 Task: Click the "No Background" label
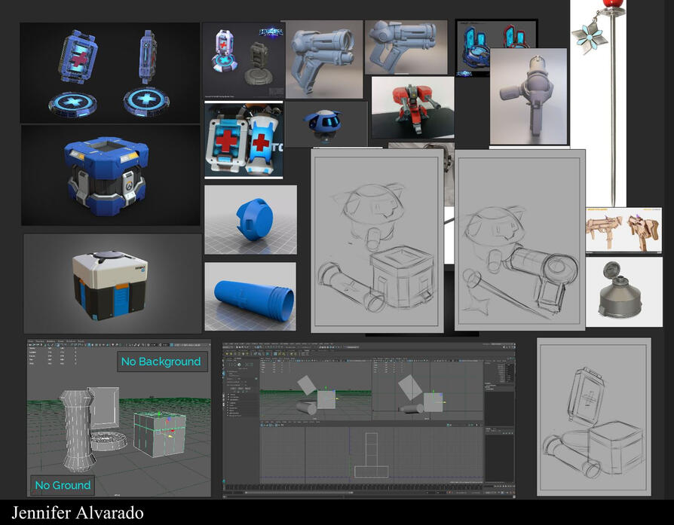[x=161, y=362]
